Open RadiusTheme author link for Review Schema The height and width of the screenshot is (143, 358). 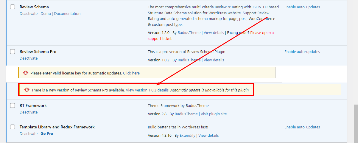189,32
